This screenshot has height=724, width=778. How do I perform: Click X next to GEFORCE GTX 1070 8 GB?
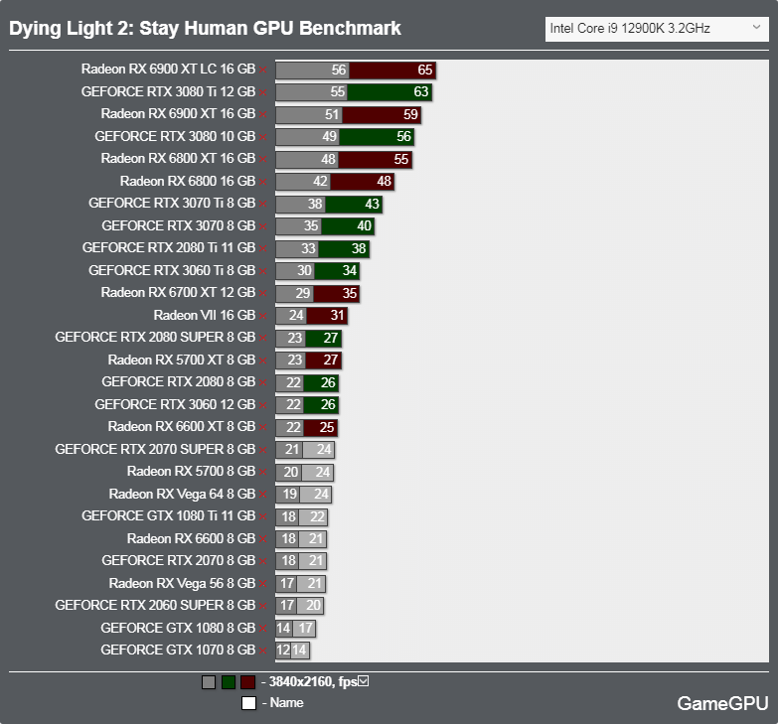click(x=263, y=651)
